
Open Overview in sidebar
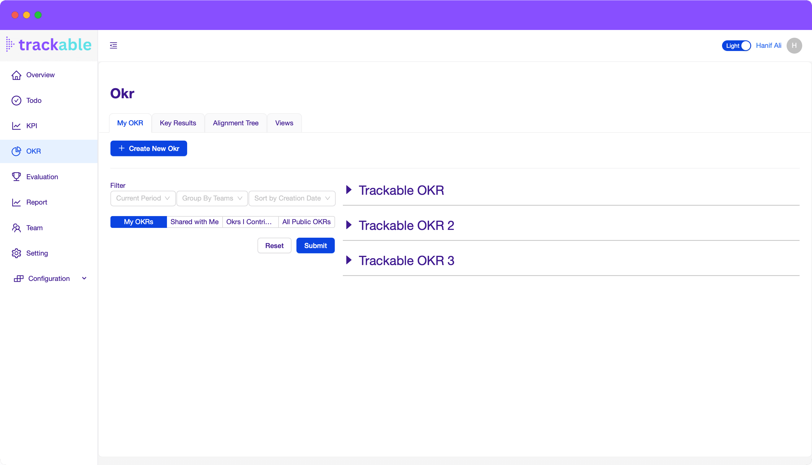click(48, 75)
